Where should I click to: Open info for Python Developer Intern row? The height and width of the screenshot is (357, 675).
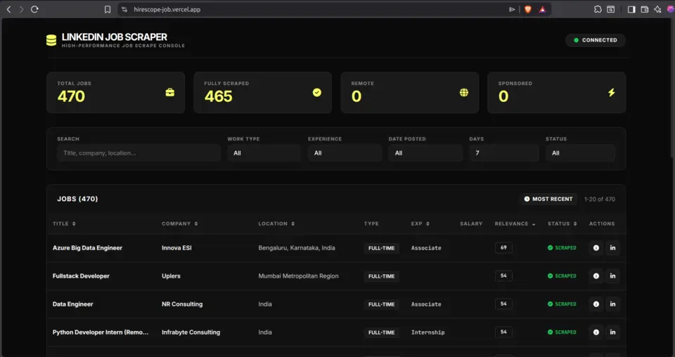point(596,332)
